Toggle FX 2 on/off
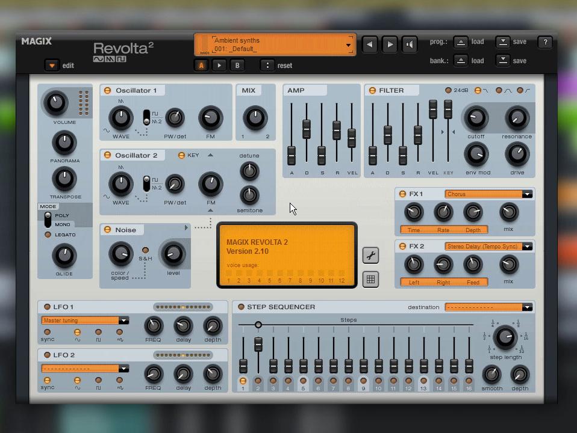 coord(402,247)
